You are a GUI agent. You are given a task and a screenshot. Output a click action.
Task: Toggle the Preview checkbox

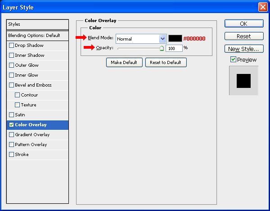click(233, 60)
